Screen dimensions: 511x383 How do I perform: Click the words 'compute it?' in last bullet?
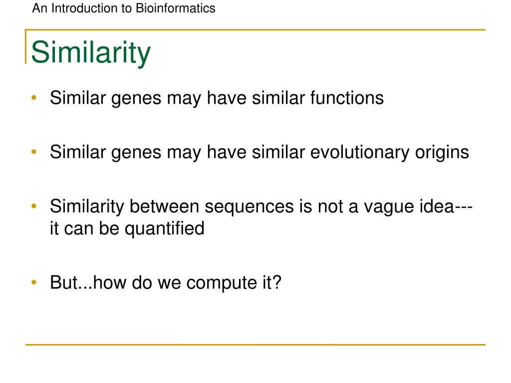tap(234, 283)
